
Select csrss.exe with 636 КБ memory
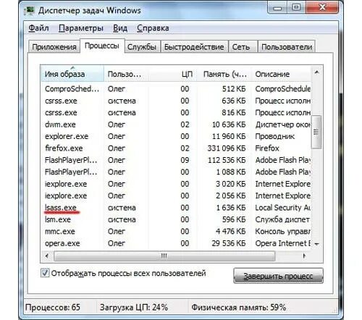coord(176,101)
